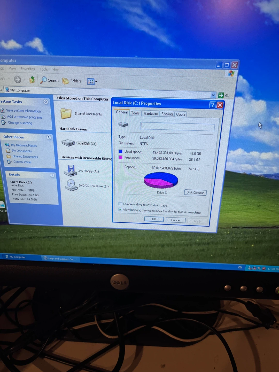Open the Help menu

click(x=56, y=69)
